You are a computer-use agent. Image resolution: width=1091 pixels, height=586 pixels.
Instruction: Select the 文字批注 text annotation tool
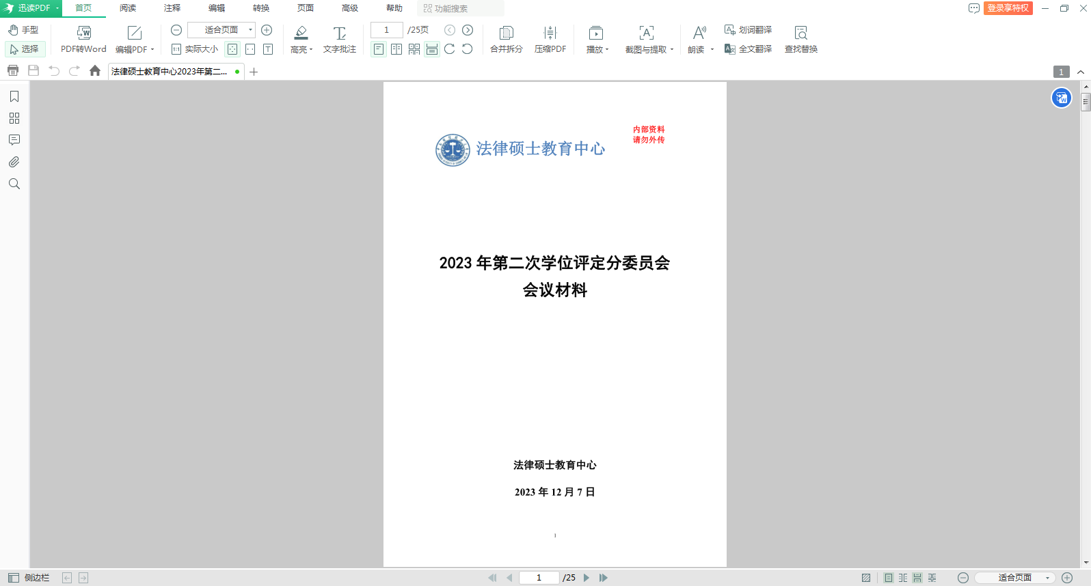click(339, 39)
